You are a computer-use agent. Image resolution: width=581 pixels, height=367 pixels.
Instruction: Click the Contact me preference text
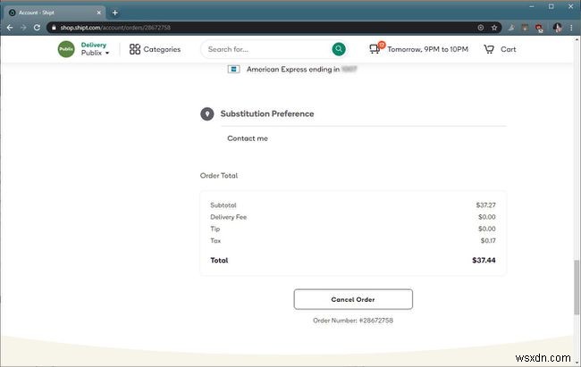pyautogui.click(x=248, y=138)
